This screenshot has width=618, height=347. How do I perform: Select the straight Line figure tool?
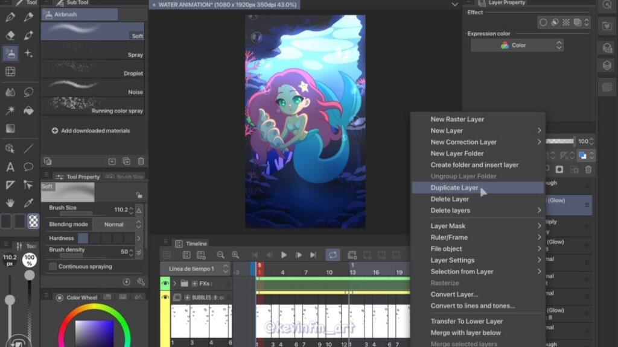pyautogui.click(x=28, y=148)
